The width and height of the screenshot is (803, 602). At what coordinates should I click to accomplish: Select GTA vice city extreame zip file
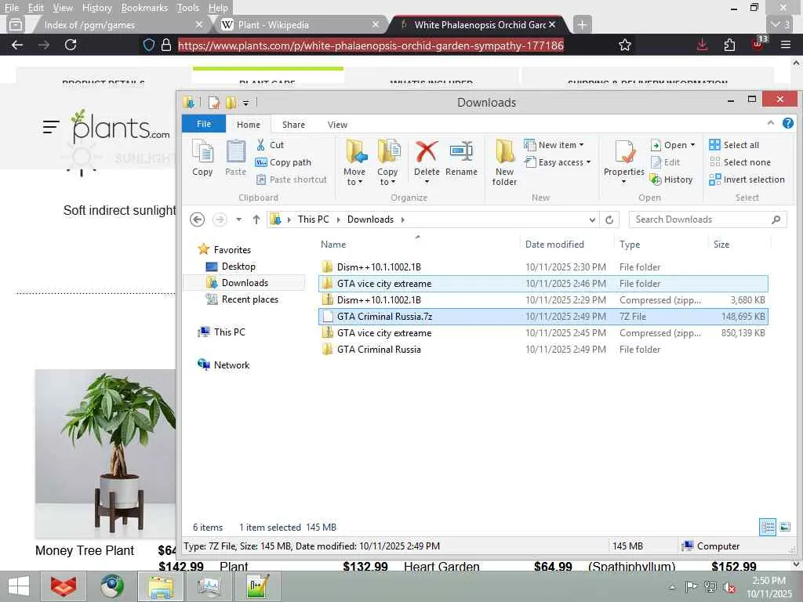point(543,332)
